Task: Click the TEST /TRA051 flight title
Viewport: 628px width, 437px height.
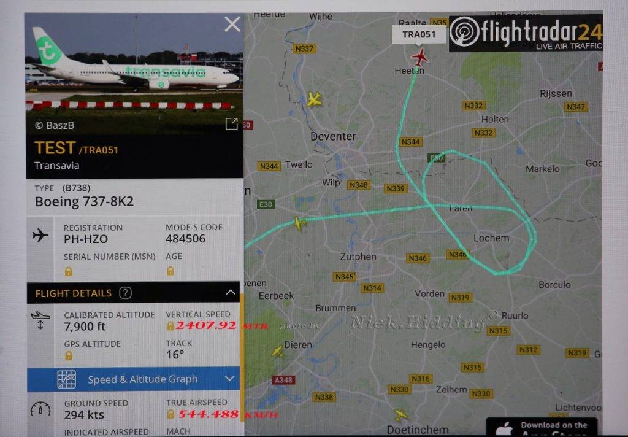Action: [77, 149]
